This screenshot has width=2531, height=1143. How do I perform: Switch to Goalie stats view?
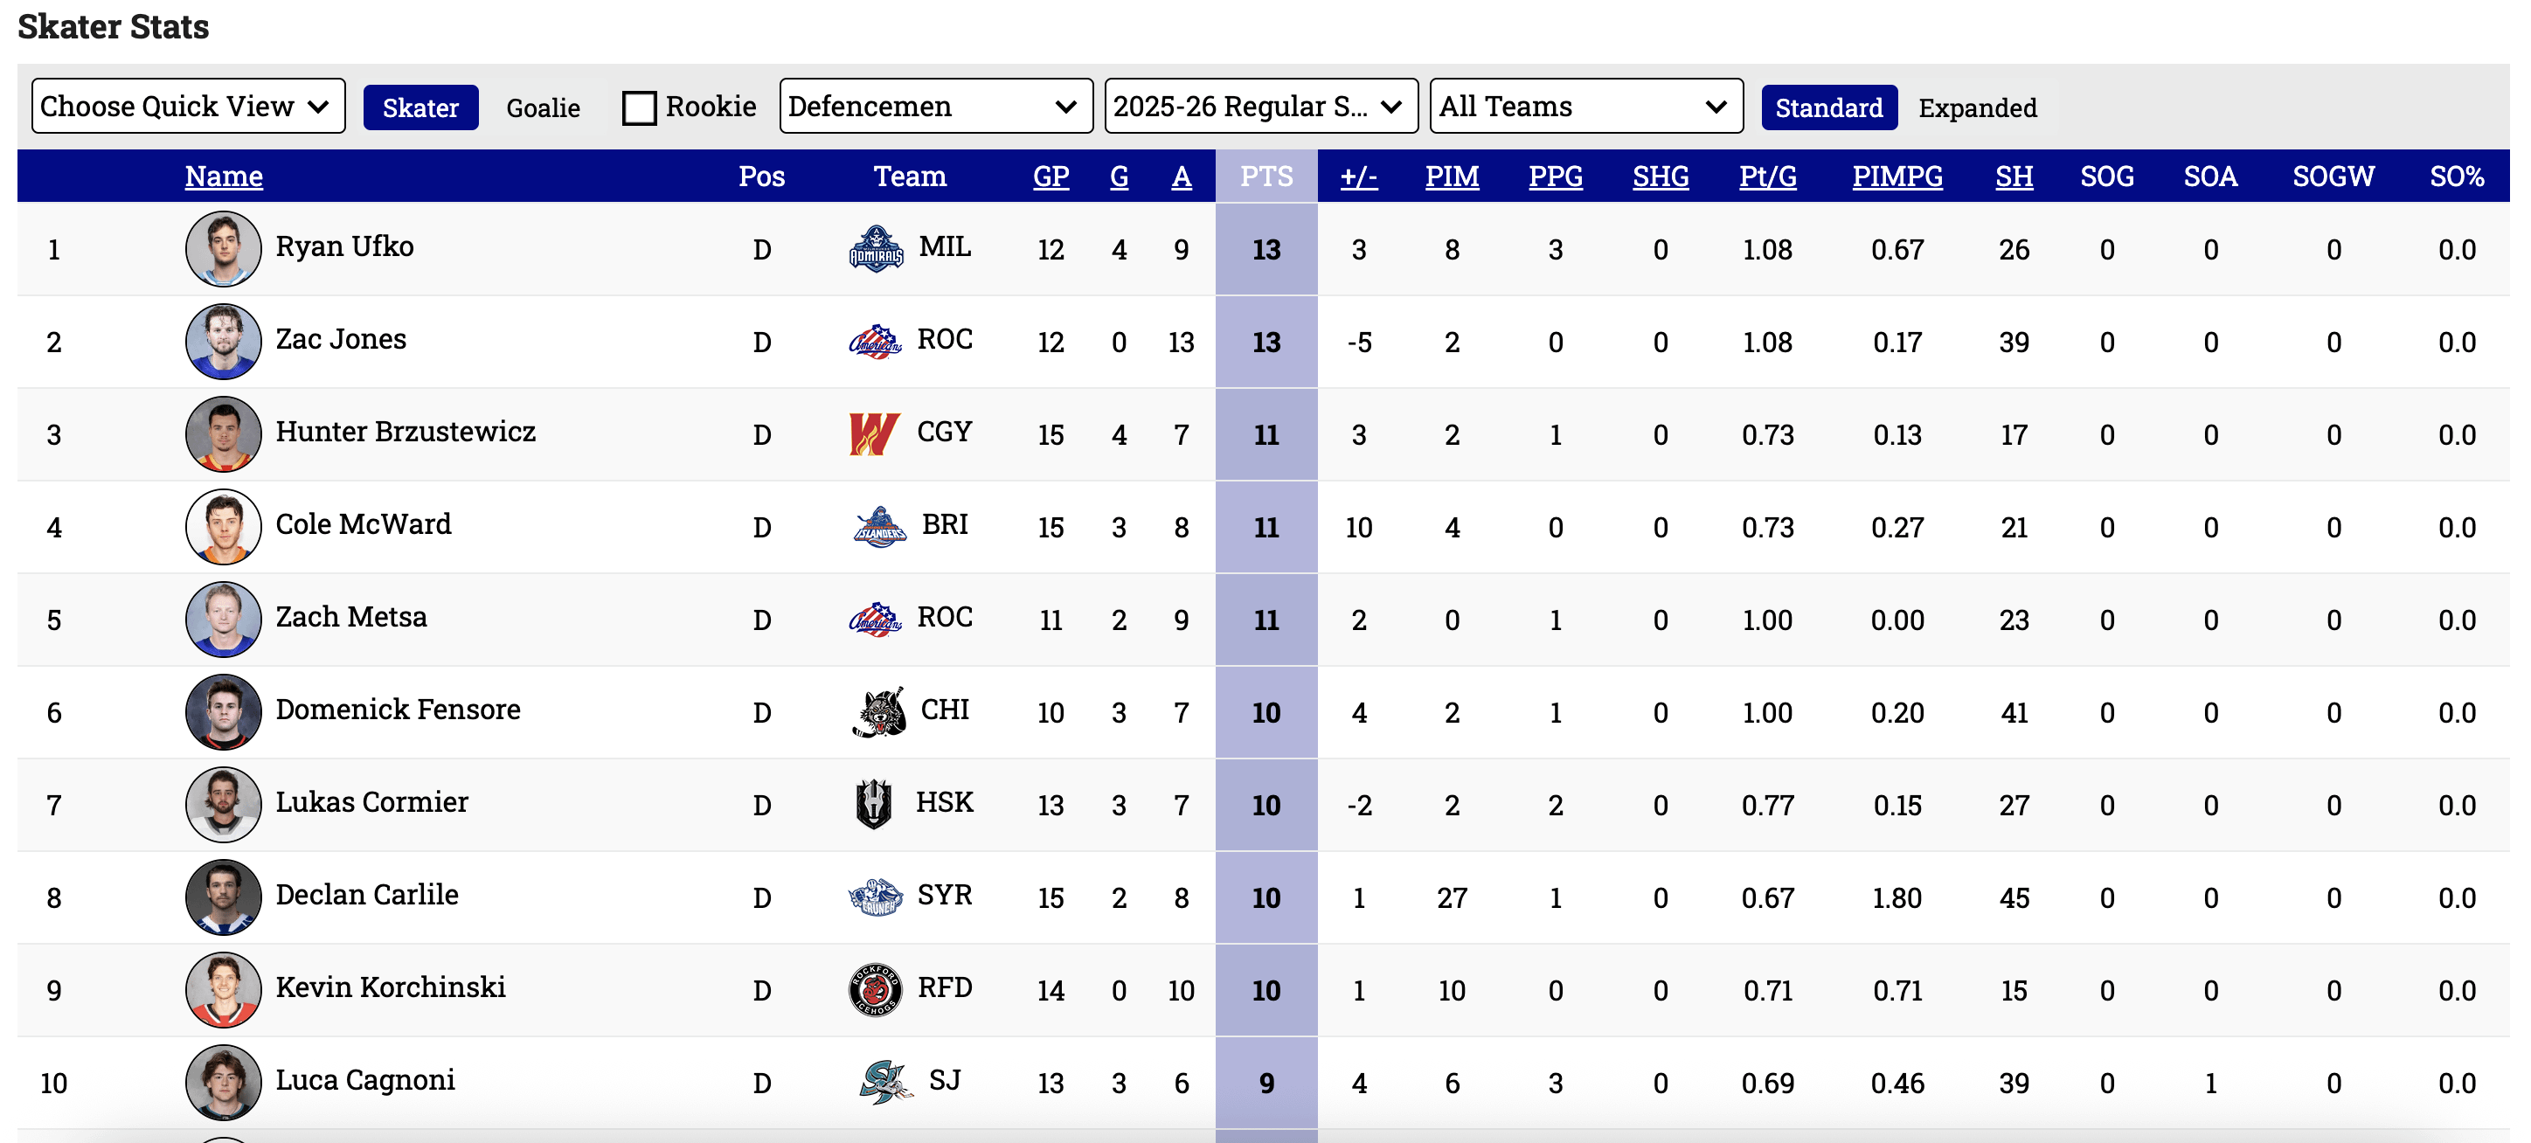click(543, 107)
